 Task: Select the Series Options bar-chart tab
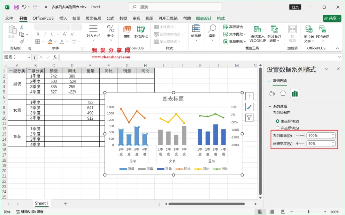[x=295, y=93]
